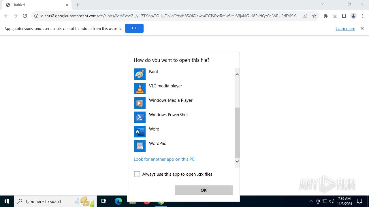This screenshot has width=369, height=207.
Task: Select the Windows PowerShell icon
Action: (140, 117)
